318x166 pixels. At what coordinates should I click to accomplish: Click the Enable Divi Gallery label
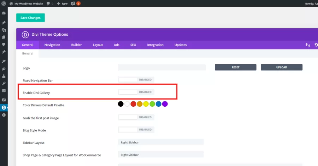tap(36, 93)
